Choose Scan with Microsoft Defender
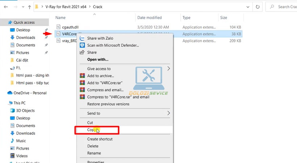The height and width of the screenshot is (163, 297). click(113, 46)
